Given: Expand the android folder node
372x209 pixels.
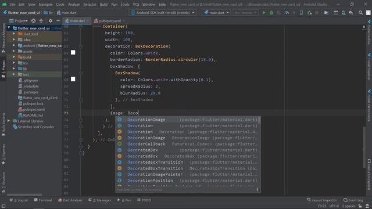Looking at the screenshot, I should point(14,45).
